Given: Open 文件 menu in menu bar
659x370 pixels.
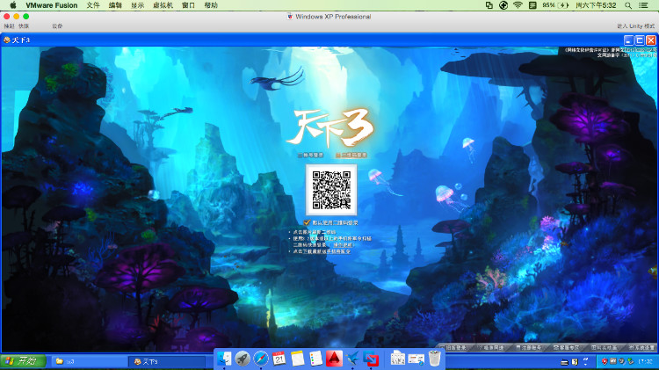Looking at the screenshot, I should coord(93,5).
